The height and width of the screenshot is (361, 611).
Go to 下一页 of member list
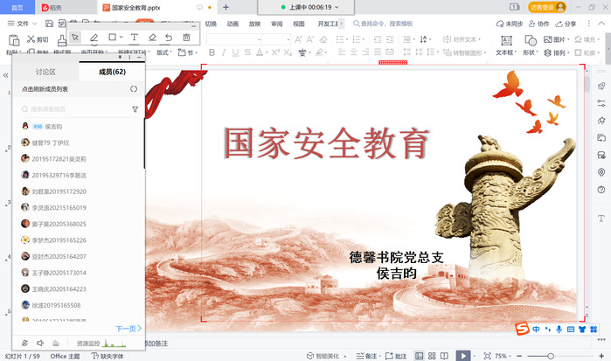point(127,329)
